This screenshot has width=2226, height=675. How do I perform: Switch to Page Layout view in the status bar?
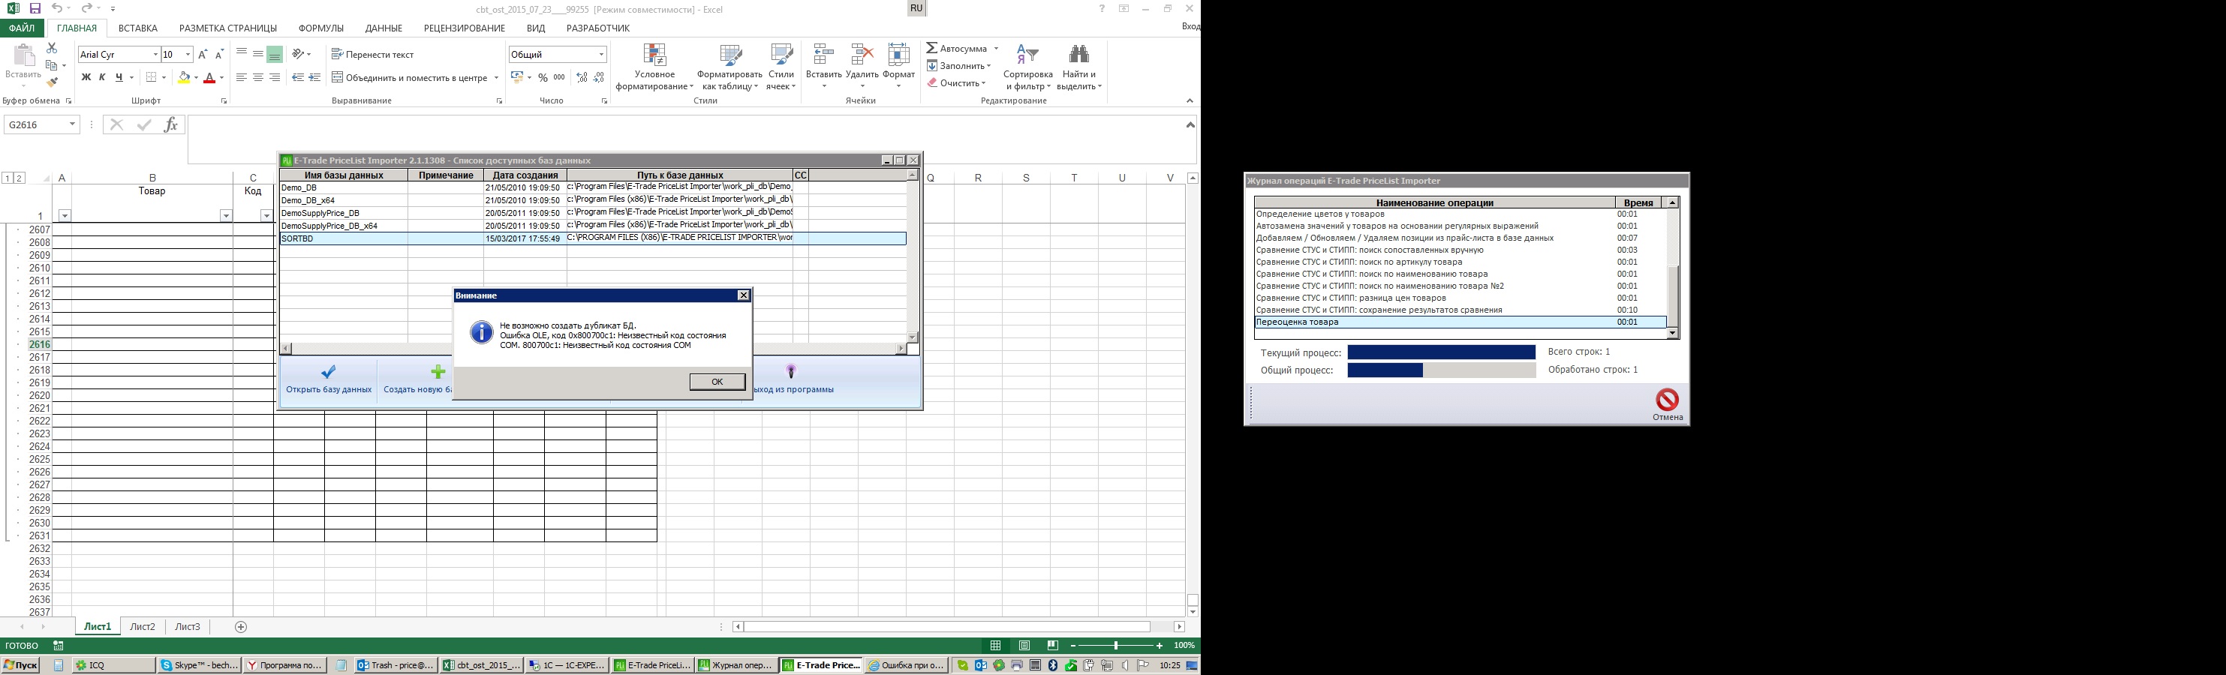pos(1024,646)
